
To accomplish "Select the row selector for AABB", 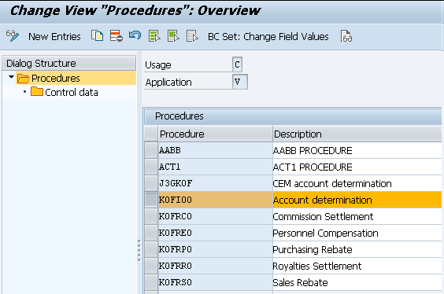I will pos(151,150).
